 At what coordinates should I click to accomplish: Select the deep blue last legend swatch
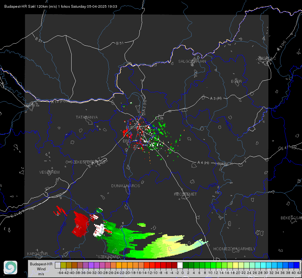pyautogui.click(x=297, y=265)
